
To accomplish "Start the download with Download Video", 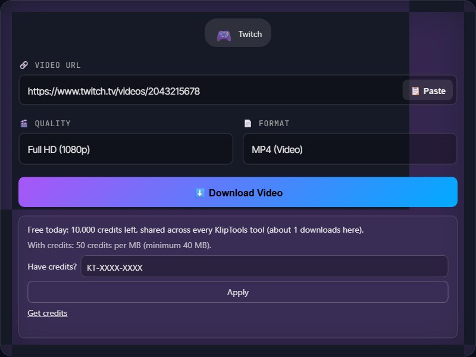I will [237, 192].
